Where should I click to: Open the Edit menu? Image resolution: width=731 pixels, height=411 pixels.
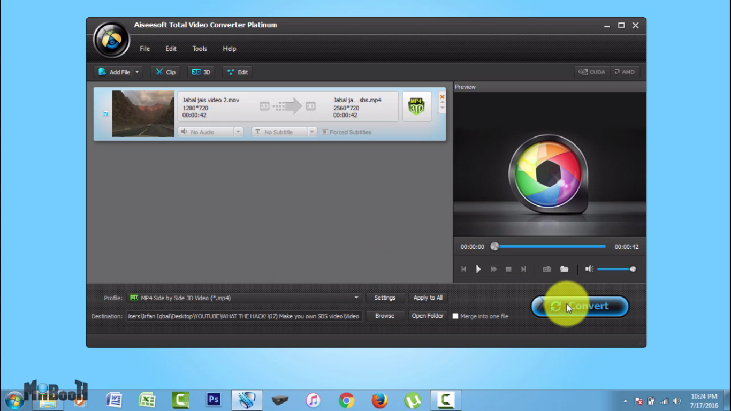(x=171, y=49)
